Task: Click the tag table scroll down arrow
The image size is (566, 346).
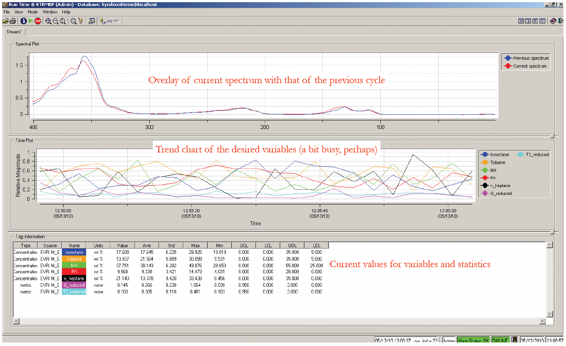Action: tap(550, 314)
